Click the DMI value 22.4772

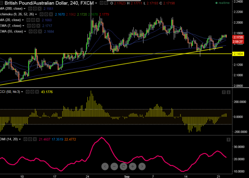70,139
